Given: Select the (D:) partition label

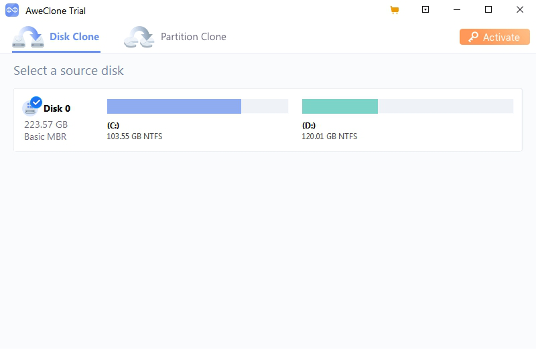Looking at the screenshot, I should point(309,125).
